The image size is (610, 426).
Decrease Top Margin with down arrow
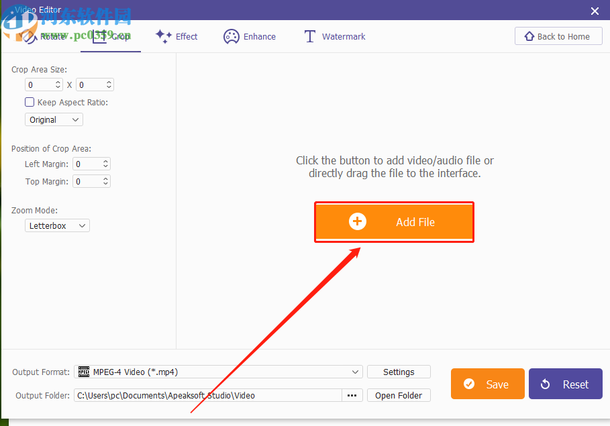(105, 184)
